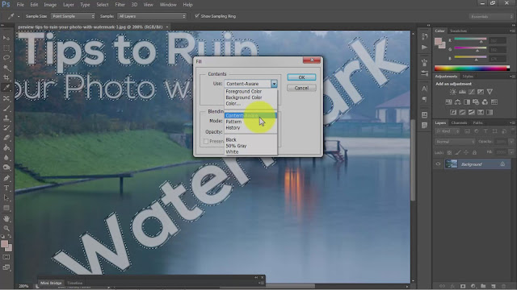The image size is (517, 290).
Task: Click the Background layer thumbnail
Action: pos(451,164)
